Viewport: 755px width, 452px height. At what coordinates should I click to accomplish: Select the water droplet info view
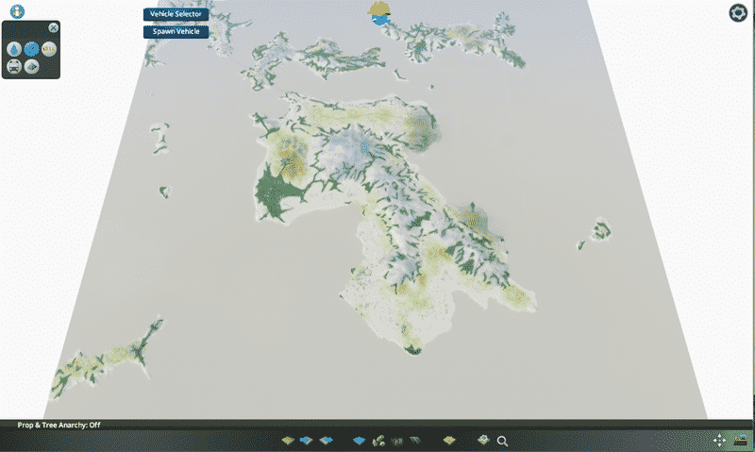16,49
